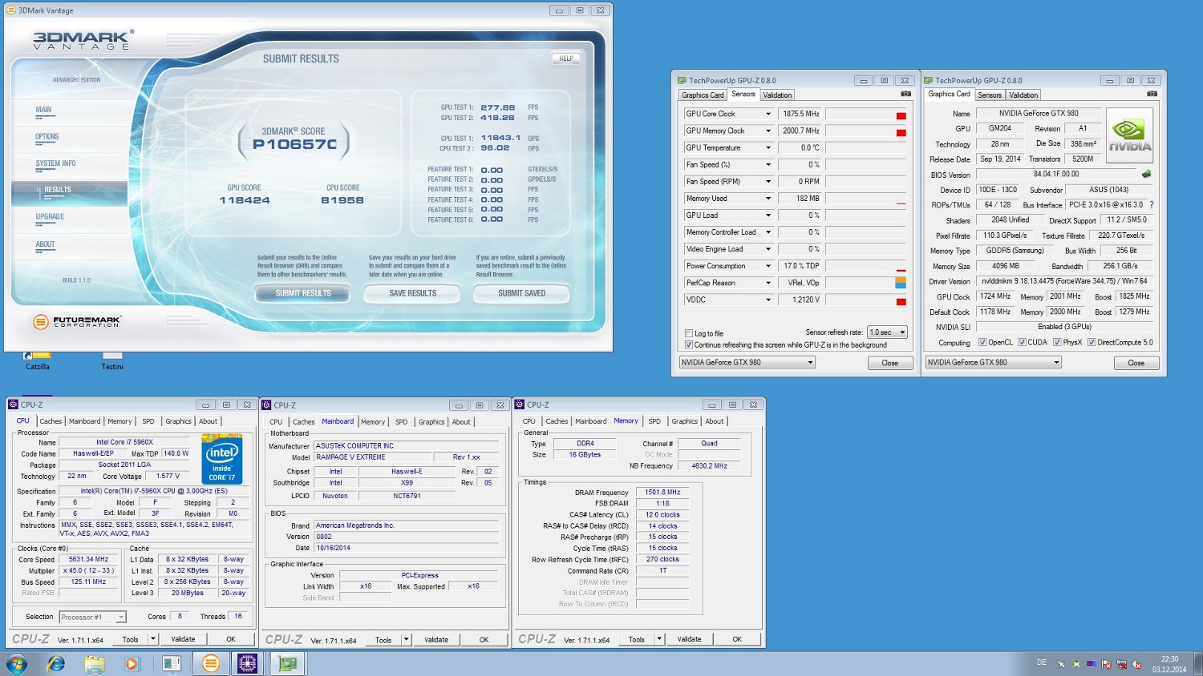Screen dimensions: 1203x676
Task: Open the Windows Start menu orb
Action: (x=17, y=663)
